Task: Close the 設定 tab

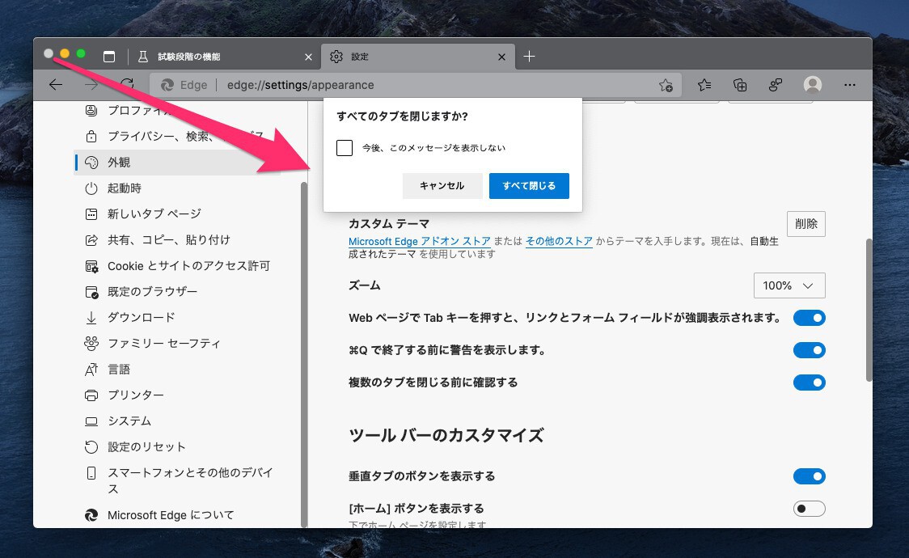Action: pos(502,57)
